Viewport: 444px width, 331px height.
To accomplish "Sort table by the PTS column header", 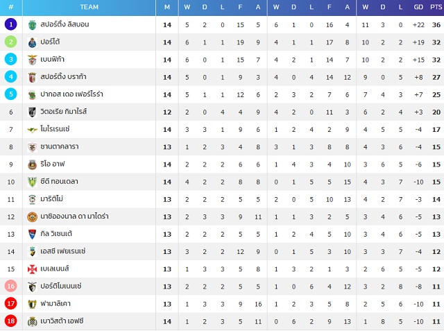I will (x=436, y=7).
